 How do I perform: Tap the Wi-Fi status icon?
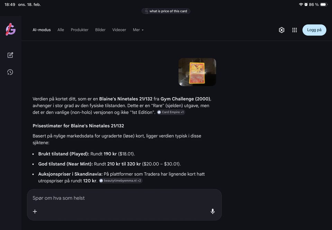pos(301,4)
